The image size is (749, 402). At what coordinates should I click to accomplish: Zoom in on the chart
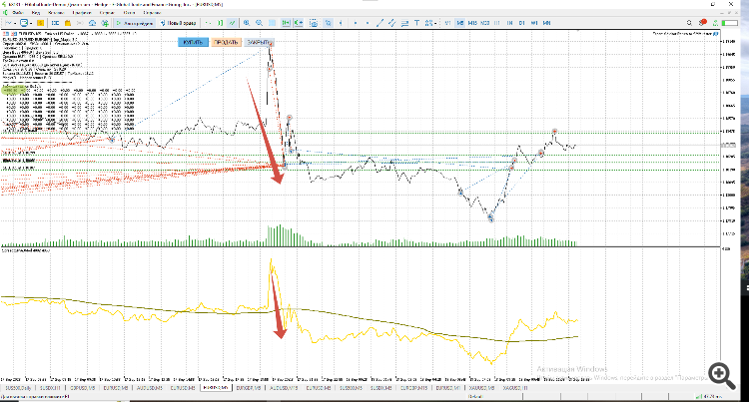(x=247, y=23)
